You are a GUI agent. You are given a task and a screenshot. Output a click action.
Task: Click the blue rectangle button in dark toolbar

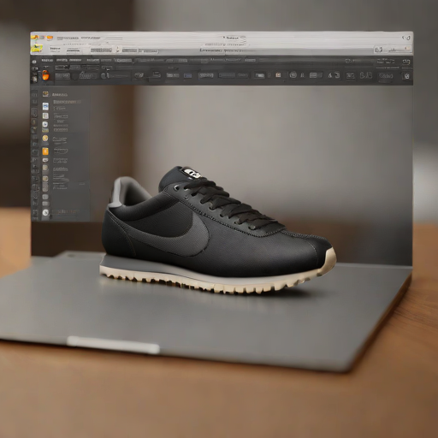pyautogui.click(x=187, y=75)
